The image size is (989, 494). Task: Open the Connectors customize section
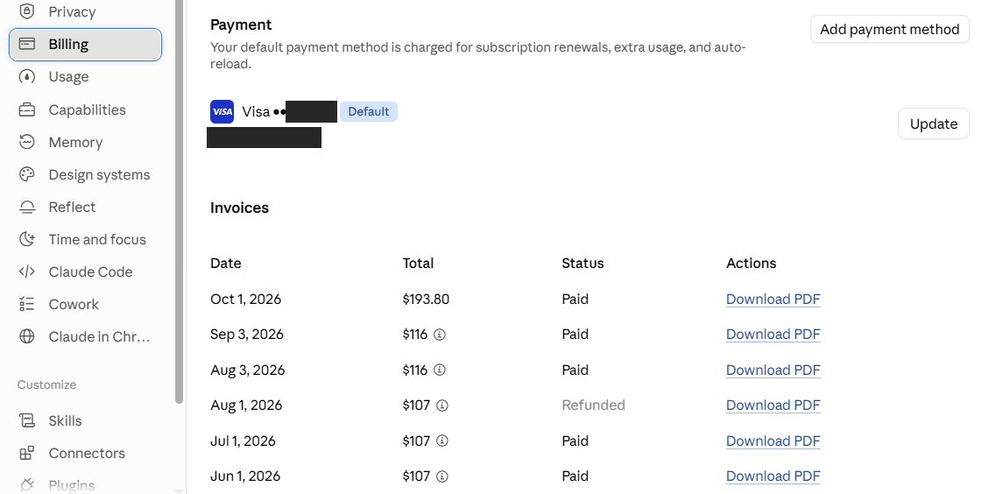pos(85,453)
